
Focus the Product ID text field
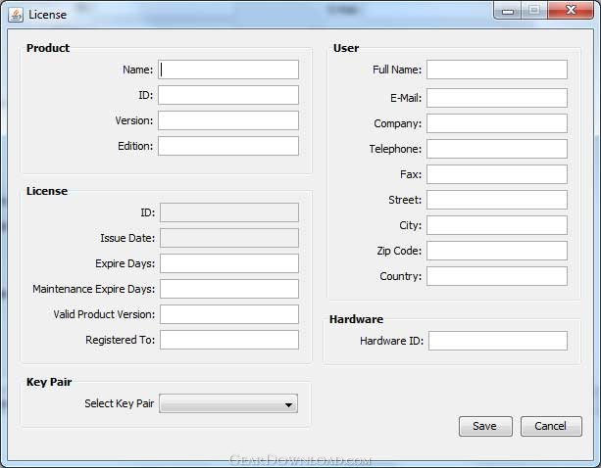pos(228,95)
